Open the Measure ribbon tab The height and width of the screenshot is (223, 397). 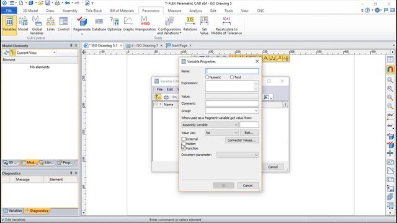click(x=174, y=11)
